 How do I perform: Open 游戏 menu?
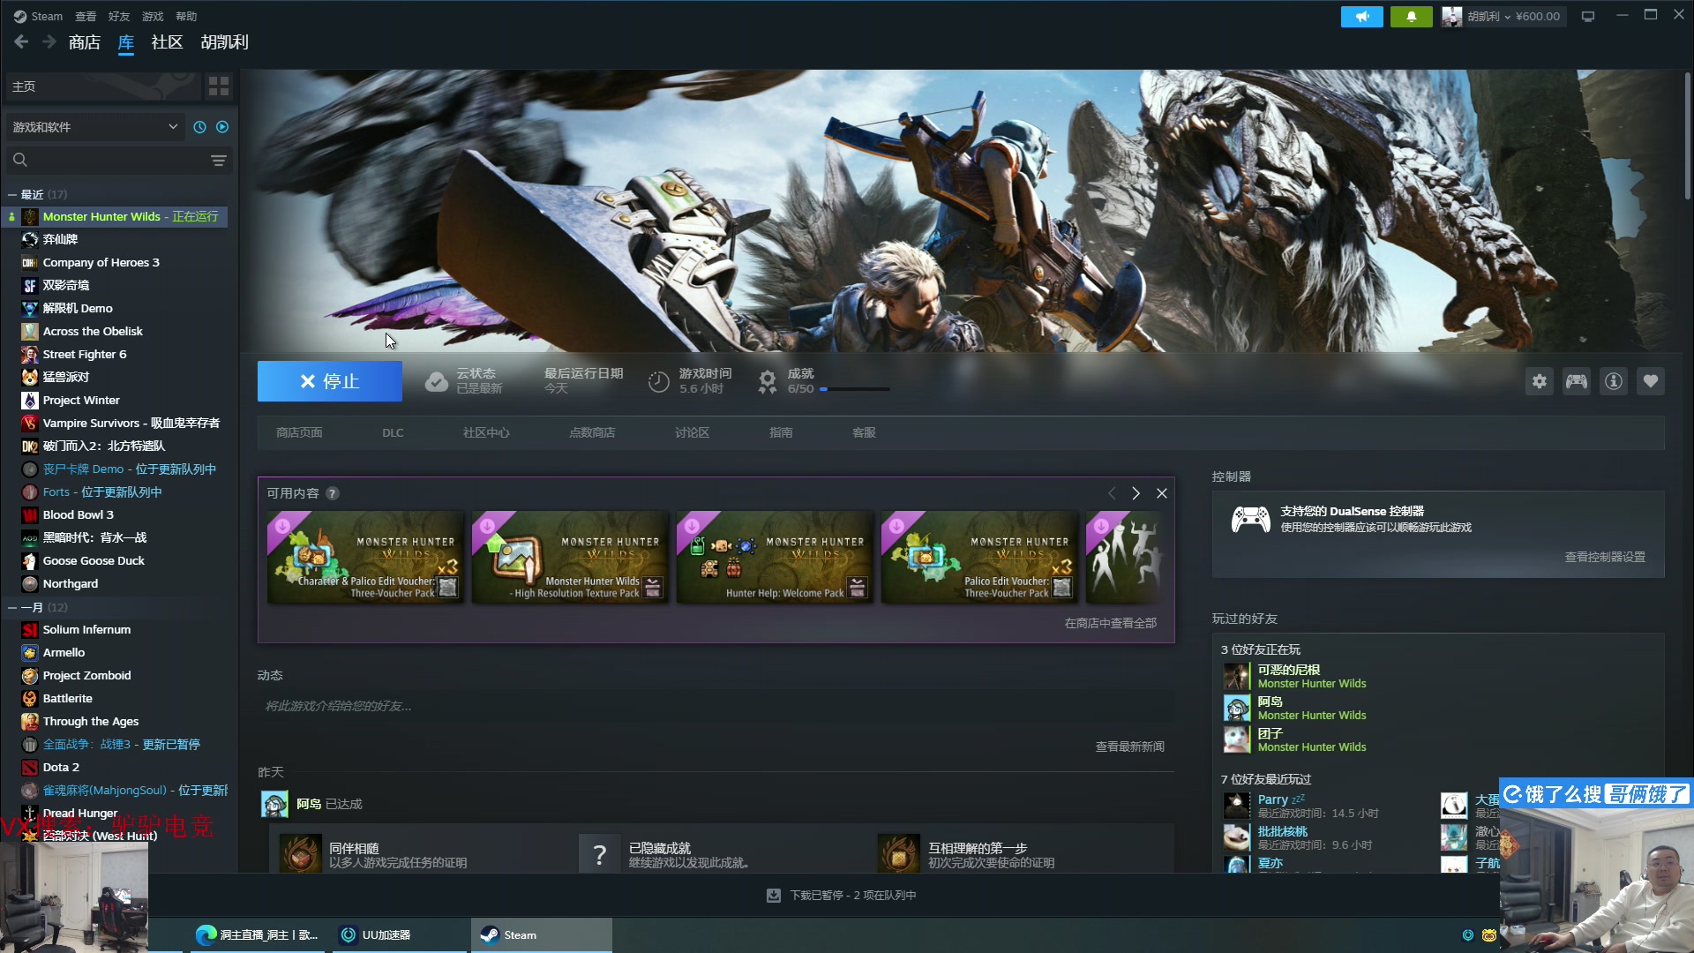(153, 16)
